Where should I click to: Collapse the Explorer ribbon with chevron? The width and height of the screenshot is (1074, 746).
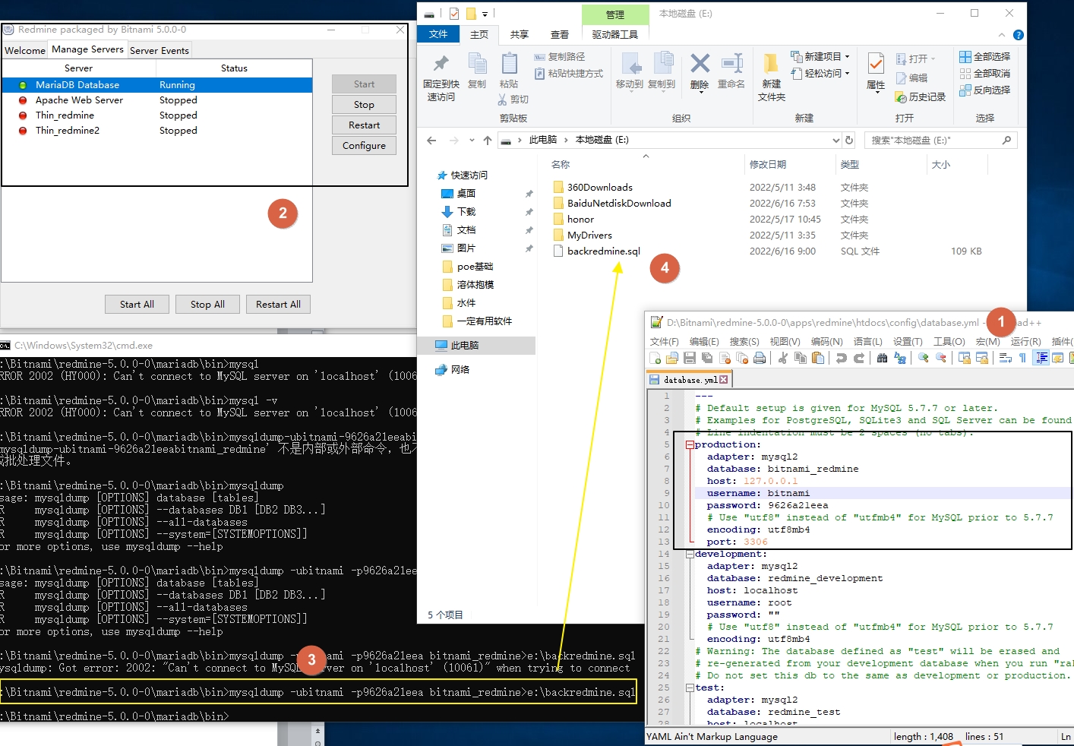pyautogui.click(x=1002, y=35)
